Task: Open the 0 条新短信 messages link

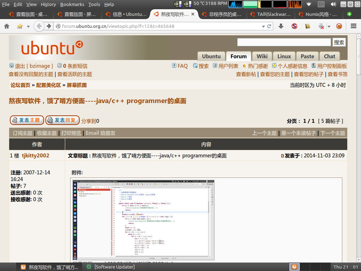Action: [x=73, y=66]
